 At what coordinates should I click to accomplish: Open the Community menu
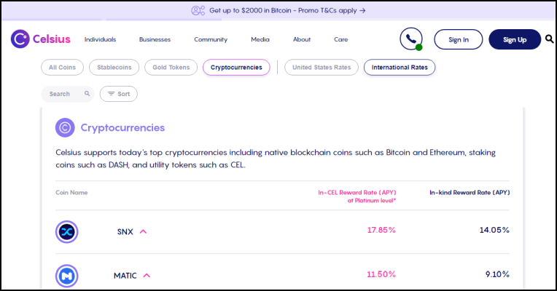211,39
